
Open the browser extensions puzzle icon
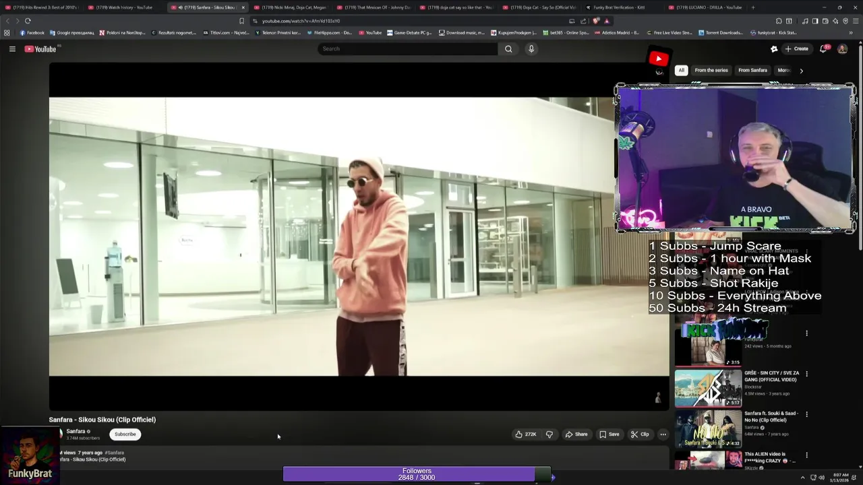779,21
